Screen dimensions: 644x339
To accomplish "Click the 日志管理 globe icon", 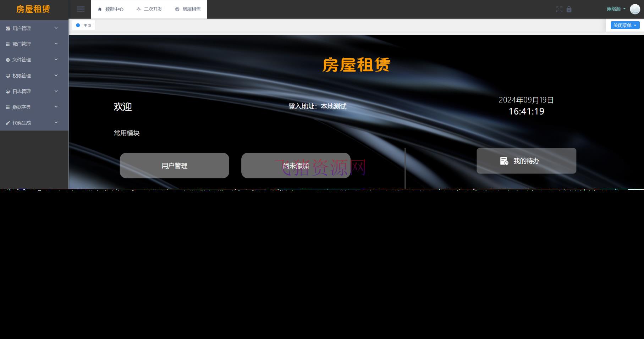I will pyautogui.click(x=7, y=91).
